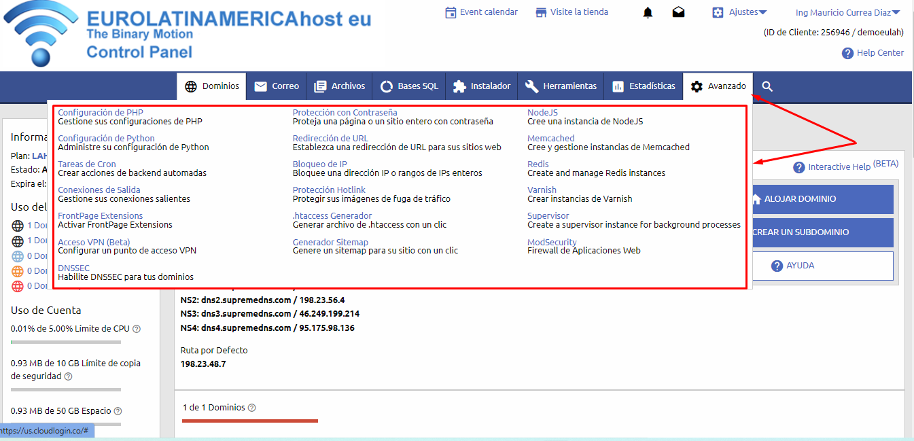Open .htaccess Generador
This screenshot has width=914, height=441.
pyautogui.click(x=332, y=216)
